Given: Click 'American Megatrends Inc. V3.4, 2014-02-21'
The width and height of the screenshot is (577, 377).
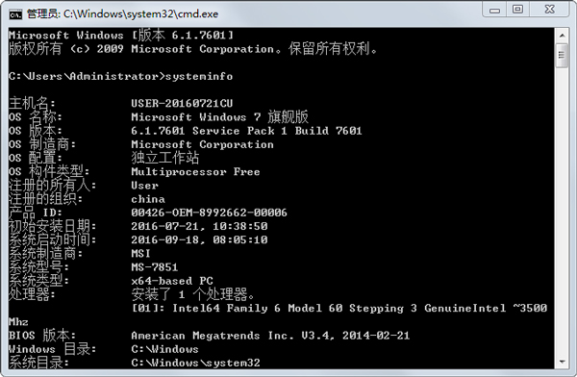Looking at the screenshot, I should coord(270,336).
